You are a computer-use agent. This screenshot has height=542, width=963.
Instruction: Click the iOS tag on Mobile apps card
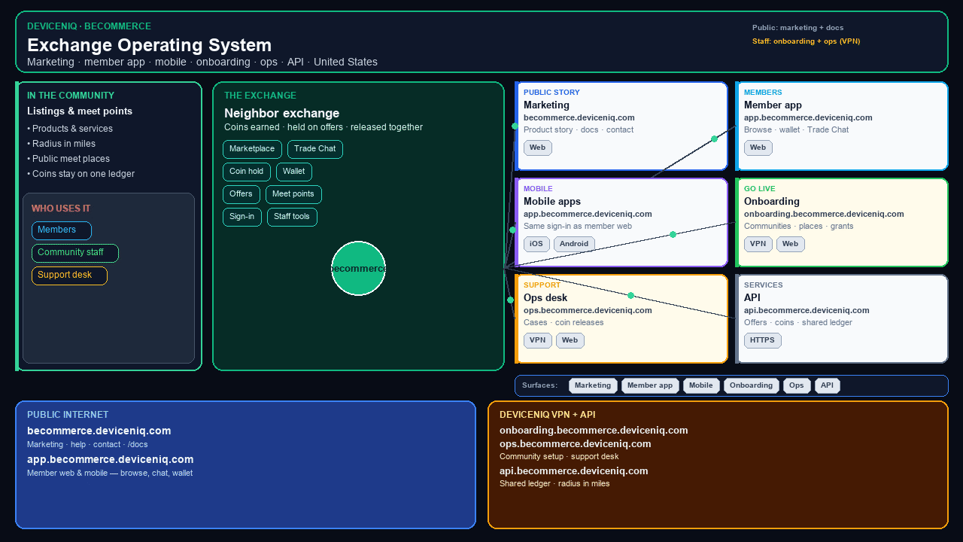(536, 244)
